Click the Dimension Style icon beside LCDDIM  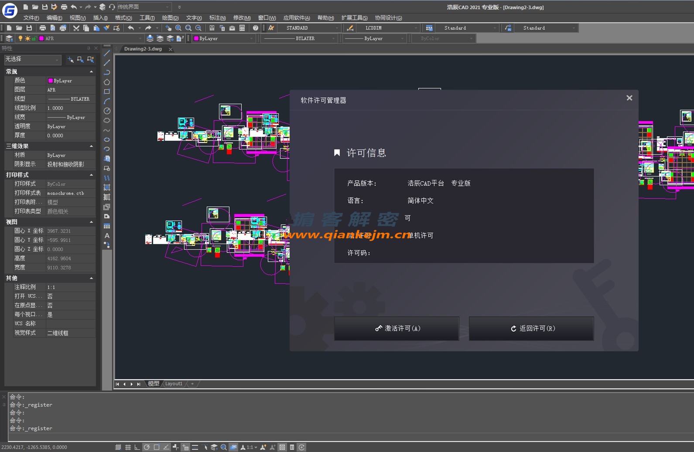click(x=350, y=28)
